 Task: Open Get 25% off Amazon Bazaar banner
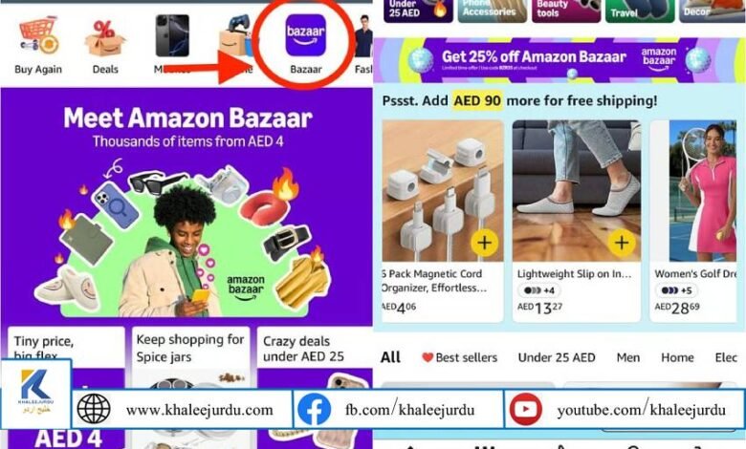point(559,60)
